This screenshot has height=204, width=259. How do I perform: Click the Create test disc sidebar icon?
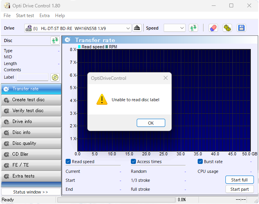[x=7, y=100]
